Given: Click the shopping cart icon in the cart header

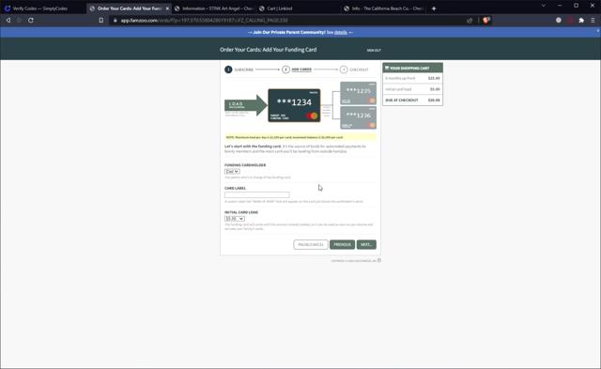Looking at the screenshot, I should pos(387,68).
